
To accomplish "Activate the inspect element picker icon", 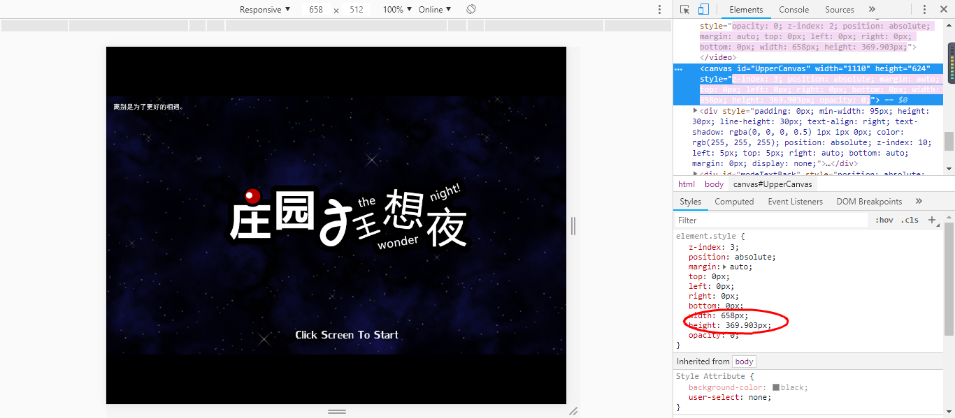I will [x=685, y=10].
